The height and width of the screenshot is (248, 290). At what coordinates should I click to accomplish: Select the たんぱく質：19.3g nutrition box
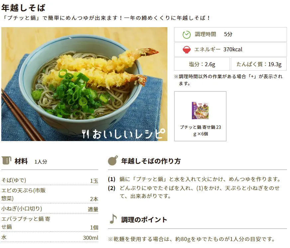click(x=259, y=64)
